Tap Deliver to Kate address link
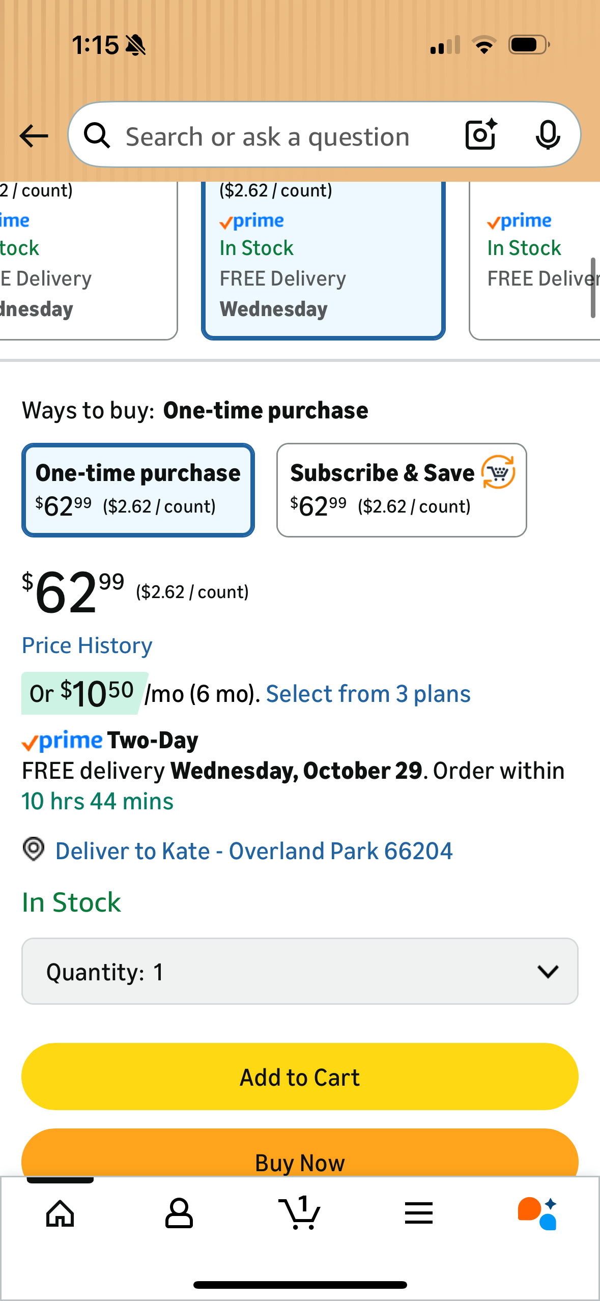Viewport: 600px width, 1301px height. [x=254, y=851]
